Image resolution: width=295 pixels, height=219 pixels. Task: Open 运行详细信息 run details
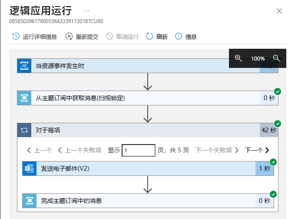(x=35, y=37)
